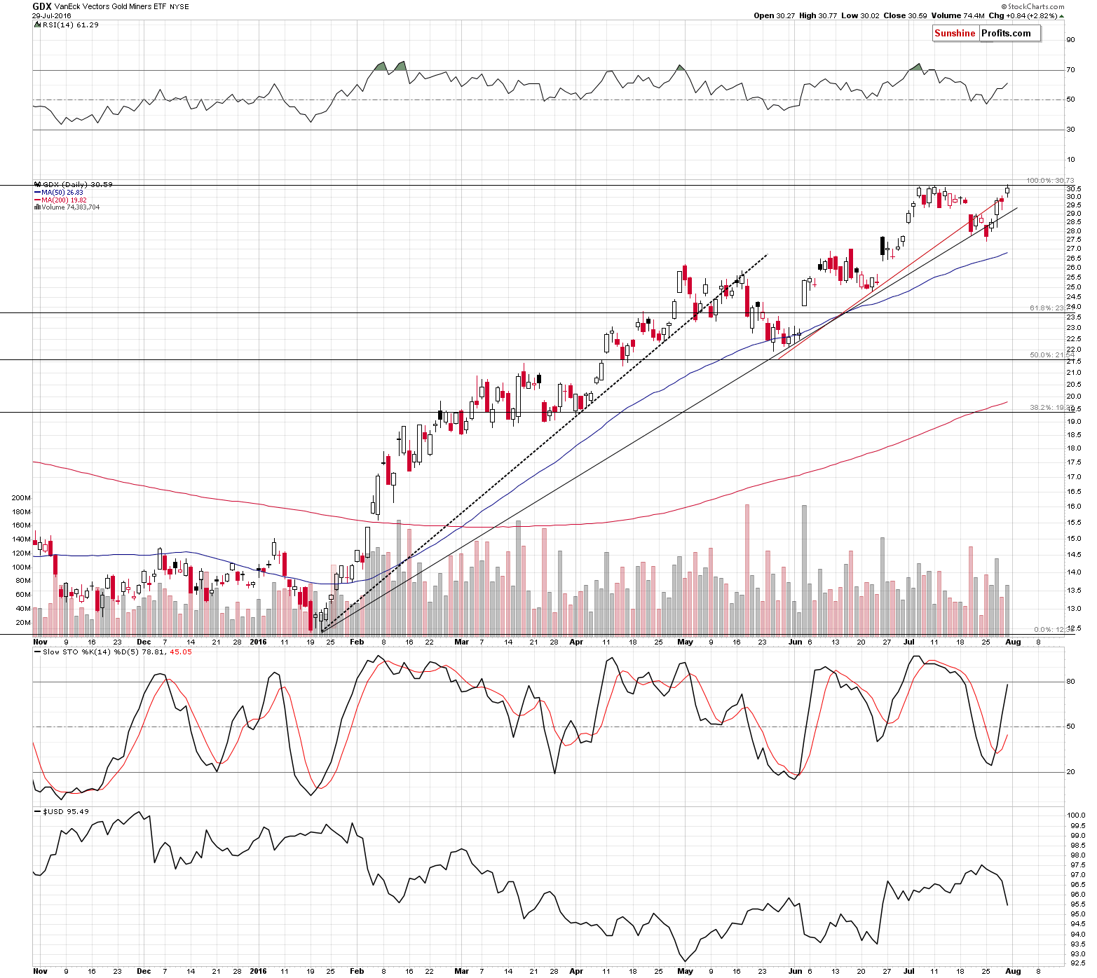This screenshot has width=1097, height=978.
Task: Click the Close 30.59 quote value
Action: click(904, 15)
